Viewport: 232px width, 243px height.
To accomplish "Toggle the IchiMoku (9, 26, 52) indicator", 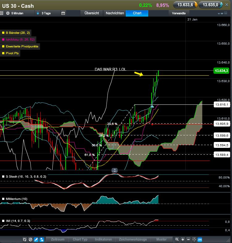I will [x=20, y=39].
